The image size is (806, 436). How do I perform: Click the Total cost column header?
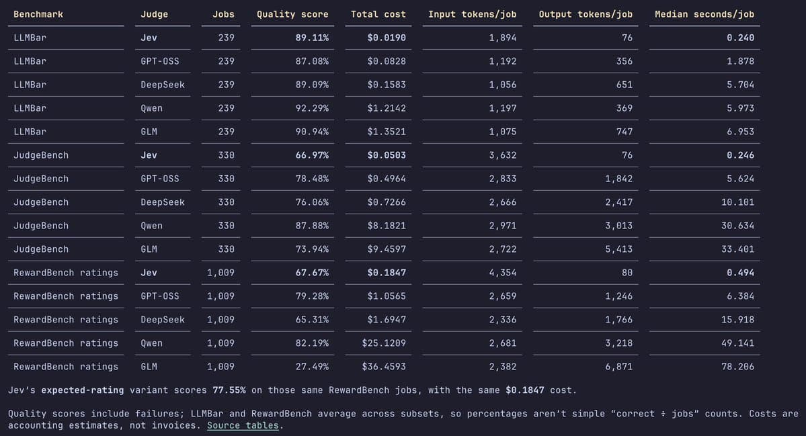pyautogui.click(x=378, y=14)
